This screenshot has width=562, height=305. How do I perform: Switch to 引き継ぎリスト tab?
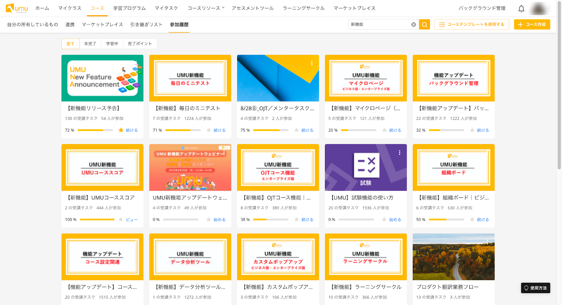[x=146, y=25]
